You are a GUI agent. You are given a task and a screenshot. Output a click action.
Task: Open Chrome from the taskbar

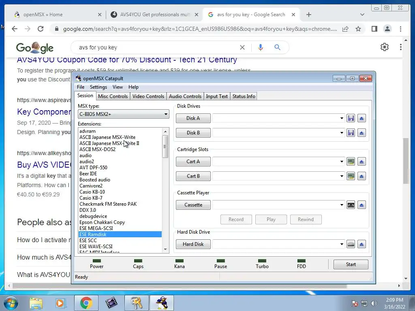point(86,303)
